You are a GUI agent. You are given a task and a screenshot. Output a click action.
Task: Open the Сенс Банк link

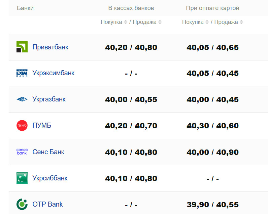click(48, 152)
